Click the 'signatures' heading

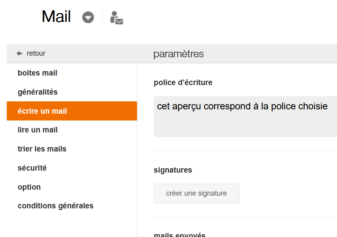click(173, 170)
